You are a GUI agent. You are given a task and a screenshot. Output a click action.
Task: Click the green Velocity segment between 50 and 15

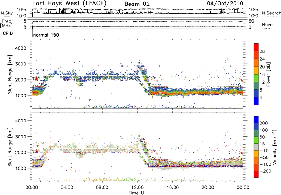pyautogui.click(x=256, y=140)
